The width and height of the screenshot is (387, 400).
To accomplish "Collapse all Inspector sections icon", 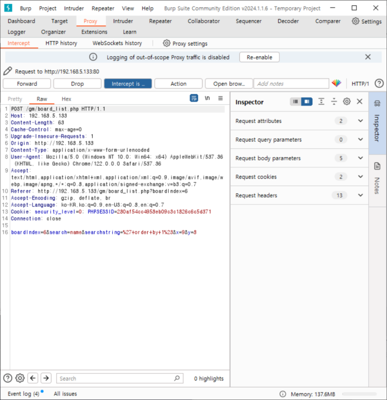I will click(x=334, y=101).
